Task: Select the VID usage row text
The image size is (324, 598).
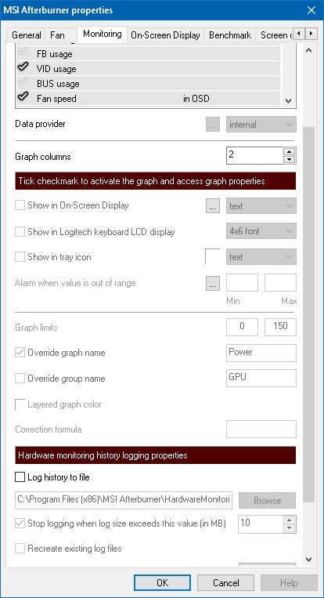Action: [x=56, y=69]
